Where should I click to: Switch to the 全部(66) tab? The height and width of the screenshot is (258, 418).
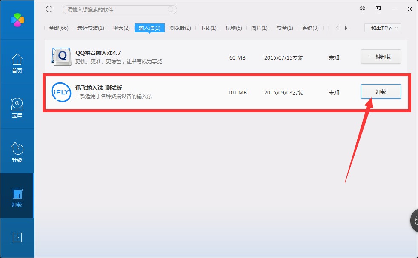click(x=59, y=28)
